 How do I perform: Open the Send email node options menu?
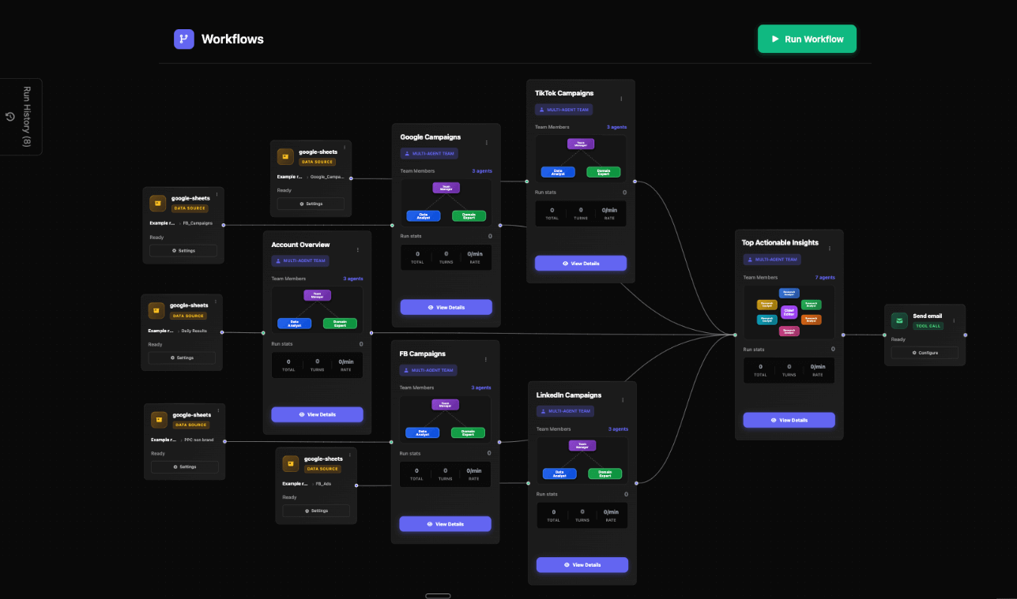click(954, 320)
